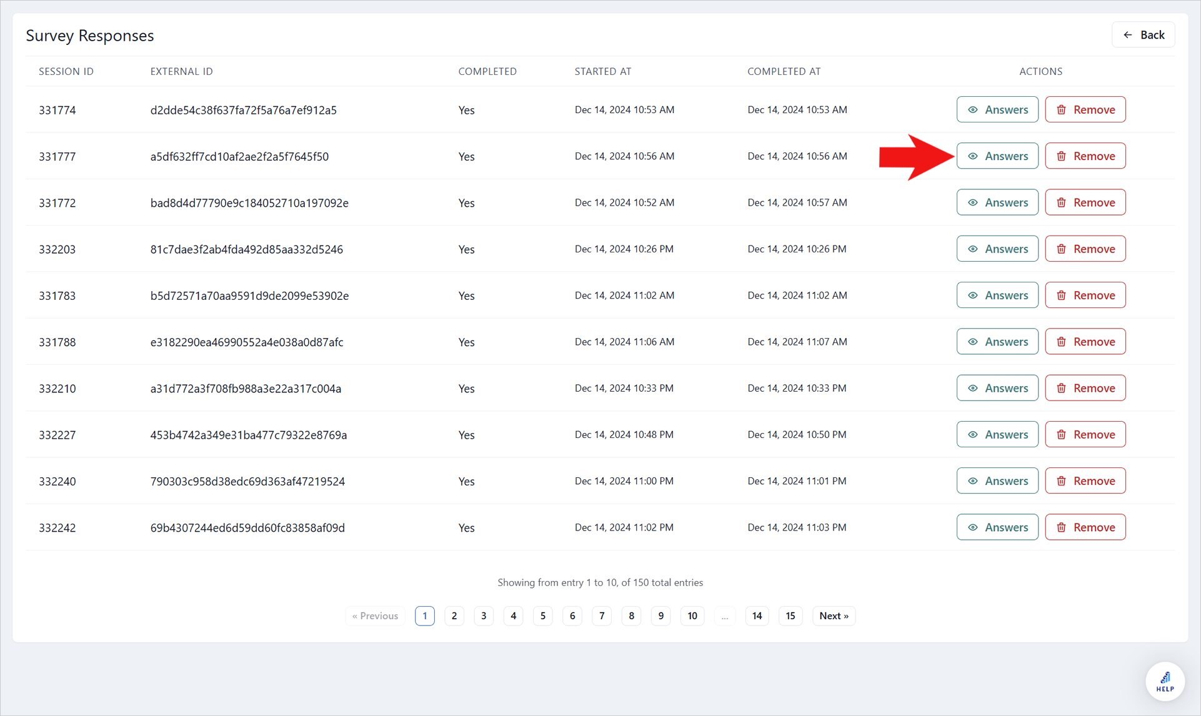Screen dimensions: 1201x716
Task: Advance with the Next page link
Action: click(x=834, y=616)
